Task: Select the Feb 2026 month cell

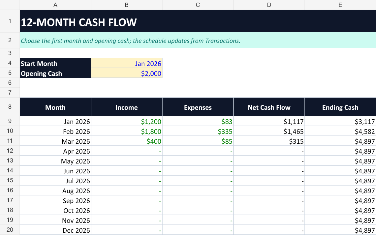Action: [x=55, y=131]
